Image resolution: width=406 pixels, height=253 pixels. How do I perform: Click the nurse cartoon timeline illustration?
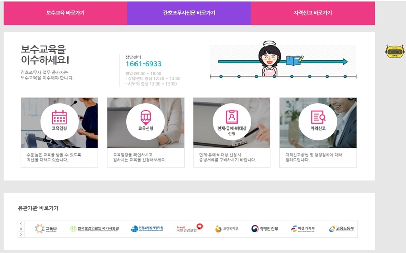pos(283,60)
